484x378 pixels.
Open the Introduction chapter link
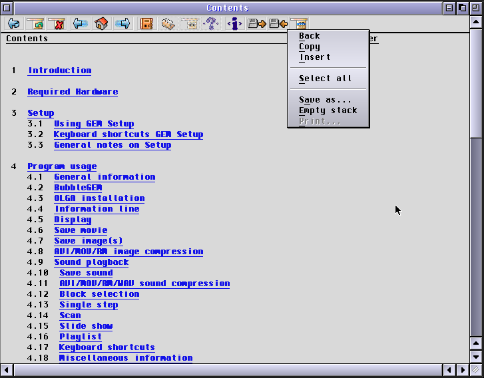tap(59, 71)
